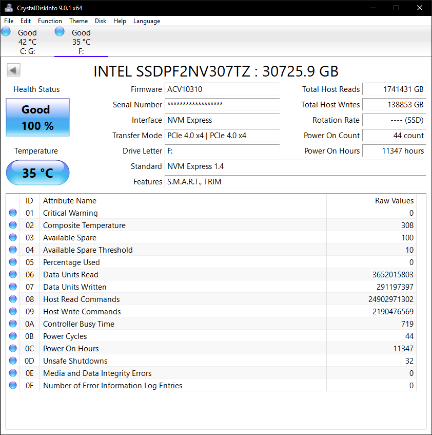Click the previous disk arrow button
Image resolution: width=432 pixels, height=435 pixels.
13,70
